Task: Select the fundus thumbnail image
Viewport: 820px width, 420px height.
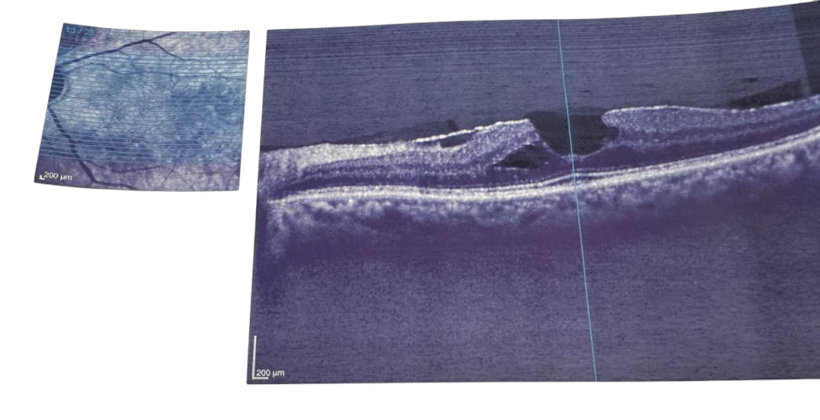Action: pyautogui.click(x=144, y=106)
